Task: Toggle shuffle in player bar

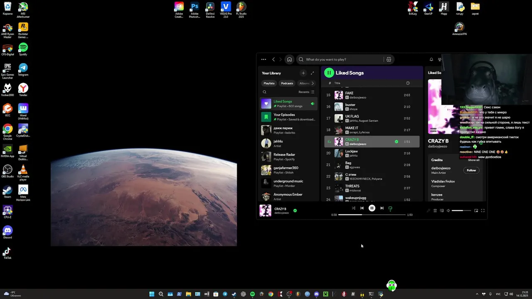Action: (353, 208)
